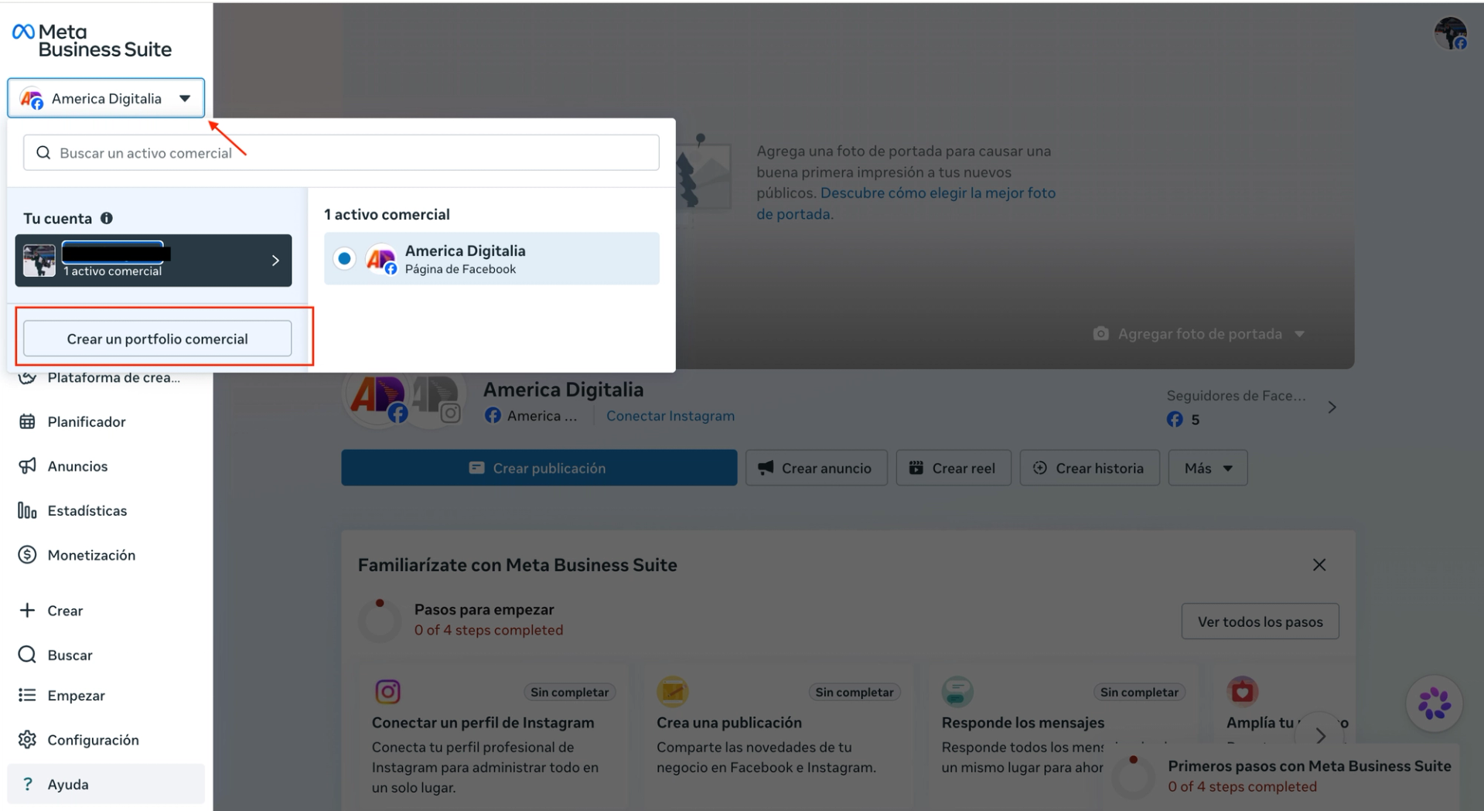Click the Ayuda question mark icon
Screen dimensions: 1484x811
27,784
